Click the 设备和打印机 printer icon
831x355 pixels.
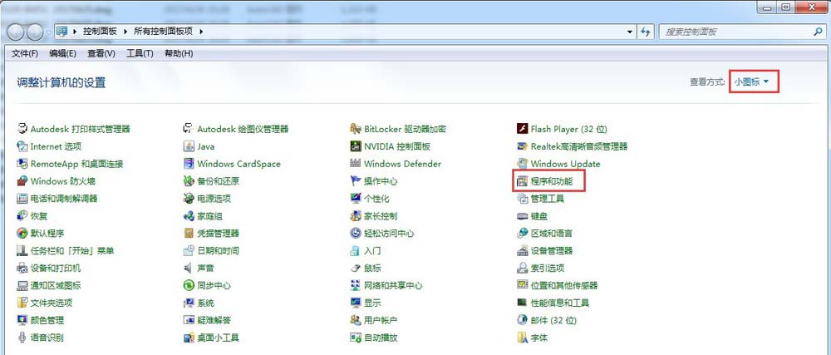pyautogui.click(x=22, y=268)
